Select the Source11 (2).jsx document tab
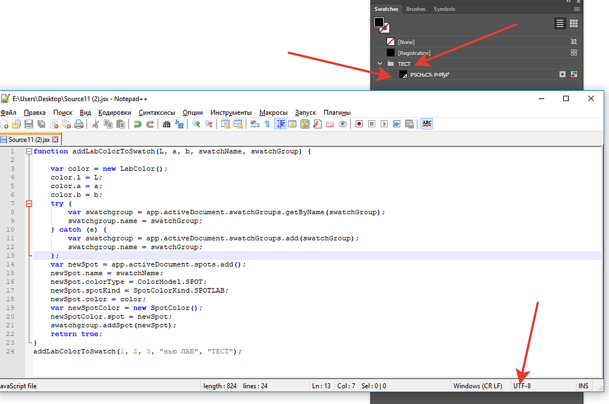The width and height of the screenshot is (609, 404). [x=29, y=139]
